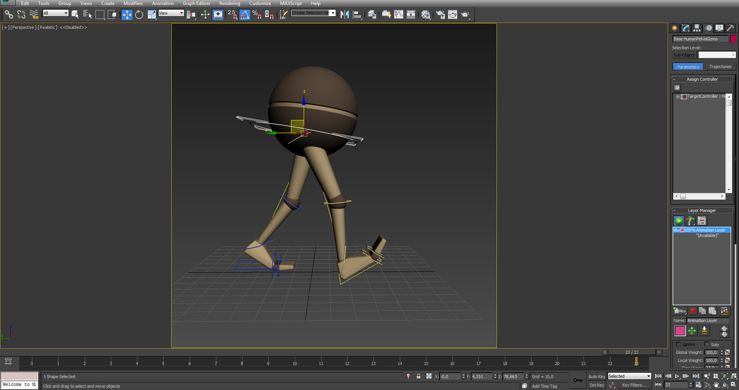Toggle the selection lock padlock in status bar

tap(418, 376)
